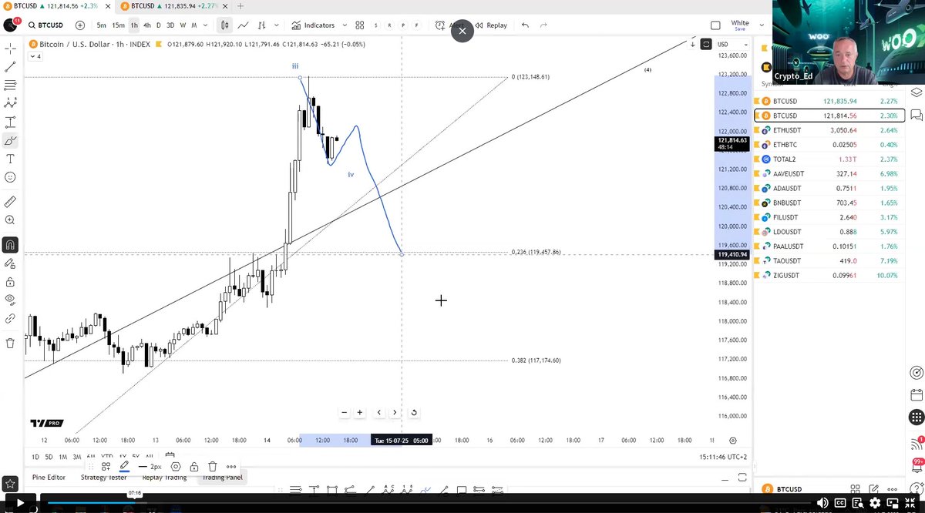925x513 pixels.
Task: Open the object tree layers icon
Action: pos(916,92)
